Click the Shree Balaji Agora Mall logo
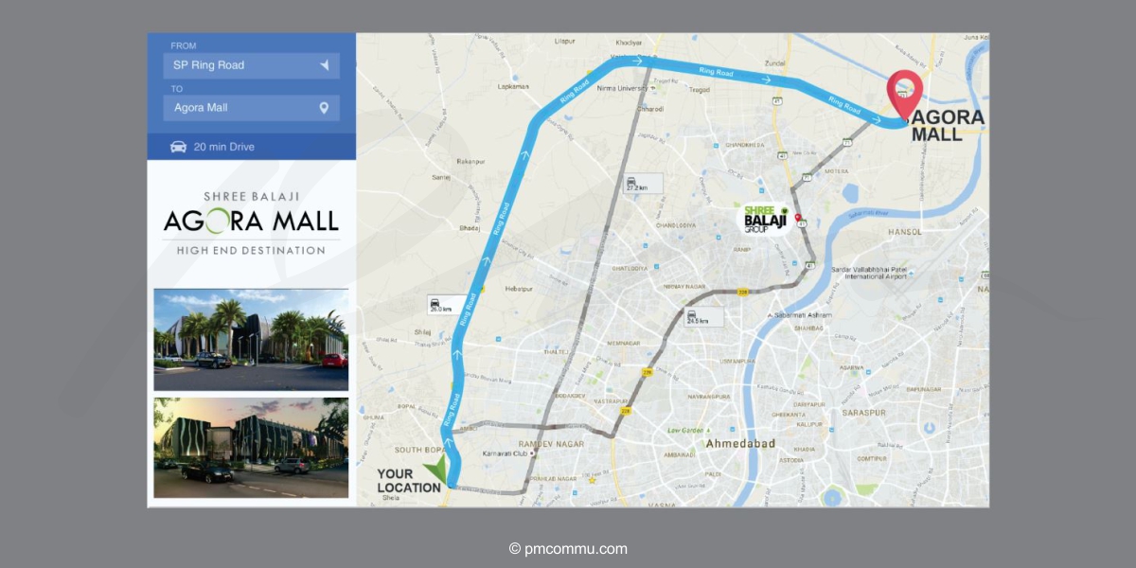Image resolution: width=1136 pixels, height=568 pixels. 251,222
